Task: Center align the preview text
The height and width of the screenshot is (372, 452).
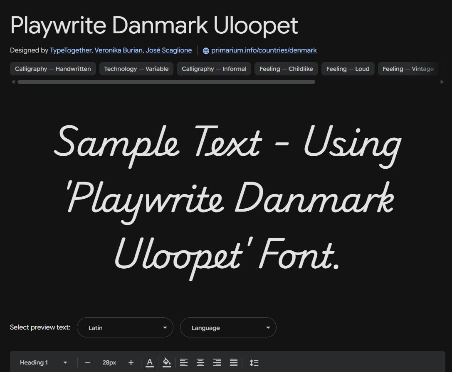Action: [200, 362]
